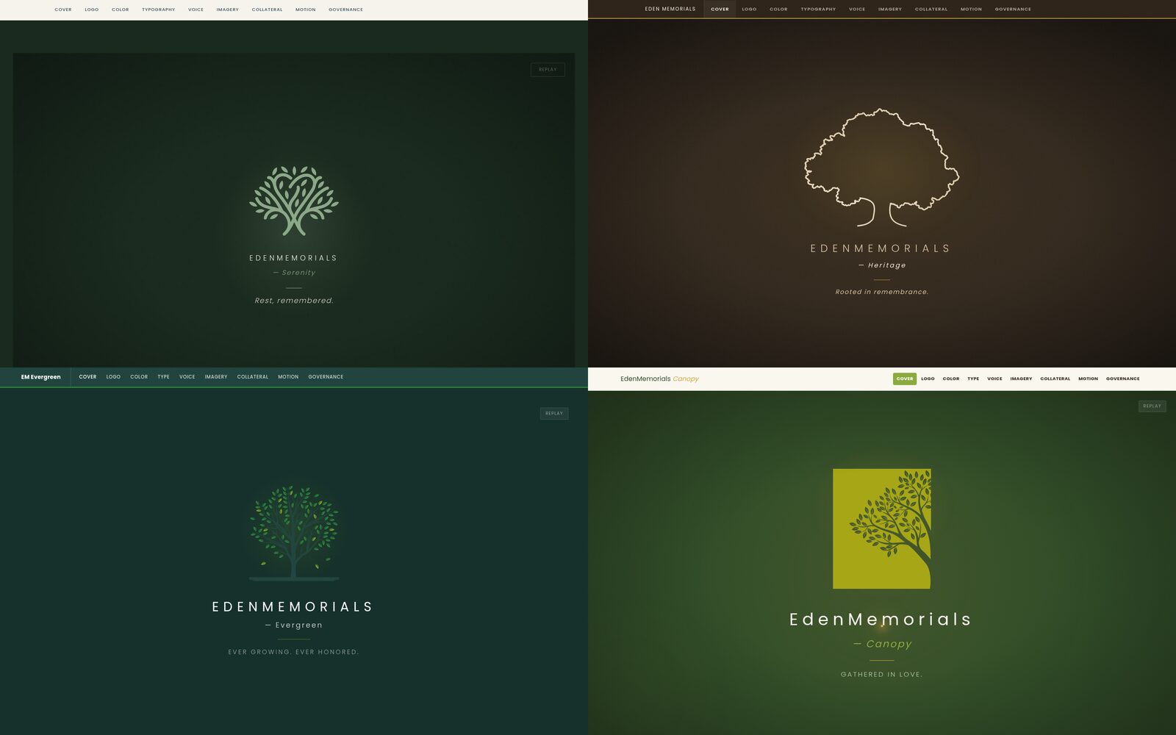This screenshot has width=1176, height=735.
Task: Replay the Serenity cover animation
Action: click(x=548, y=70)
